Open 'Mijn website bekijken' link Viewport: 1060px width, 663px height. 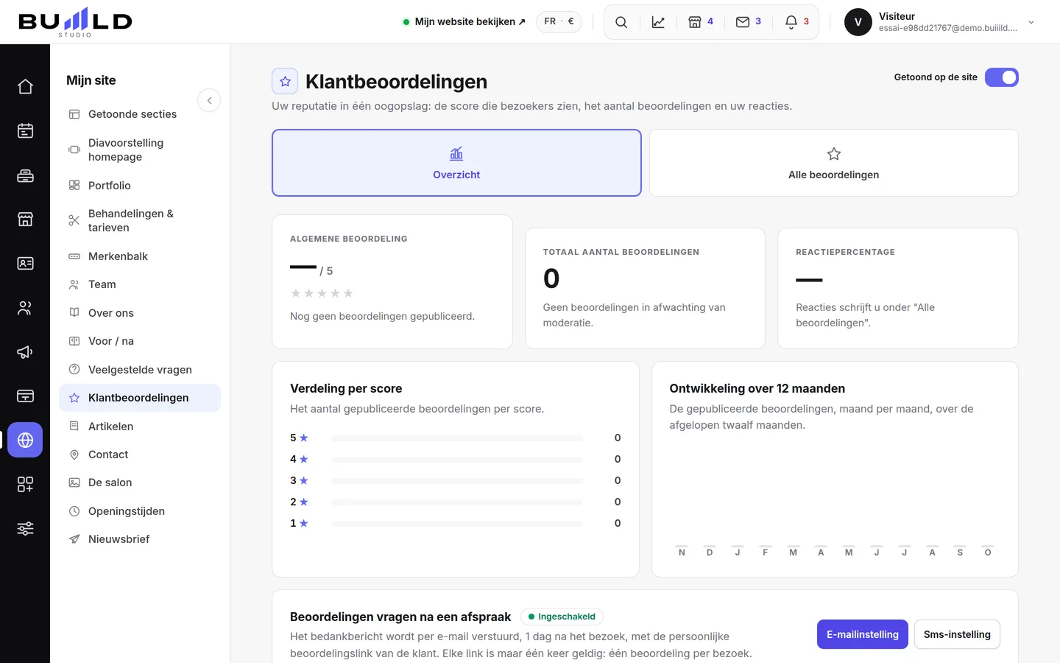pos(464,22)
